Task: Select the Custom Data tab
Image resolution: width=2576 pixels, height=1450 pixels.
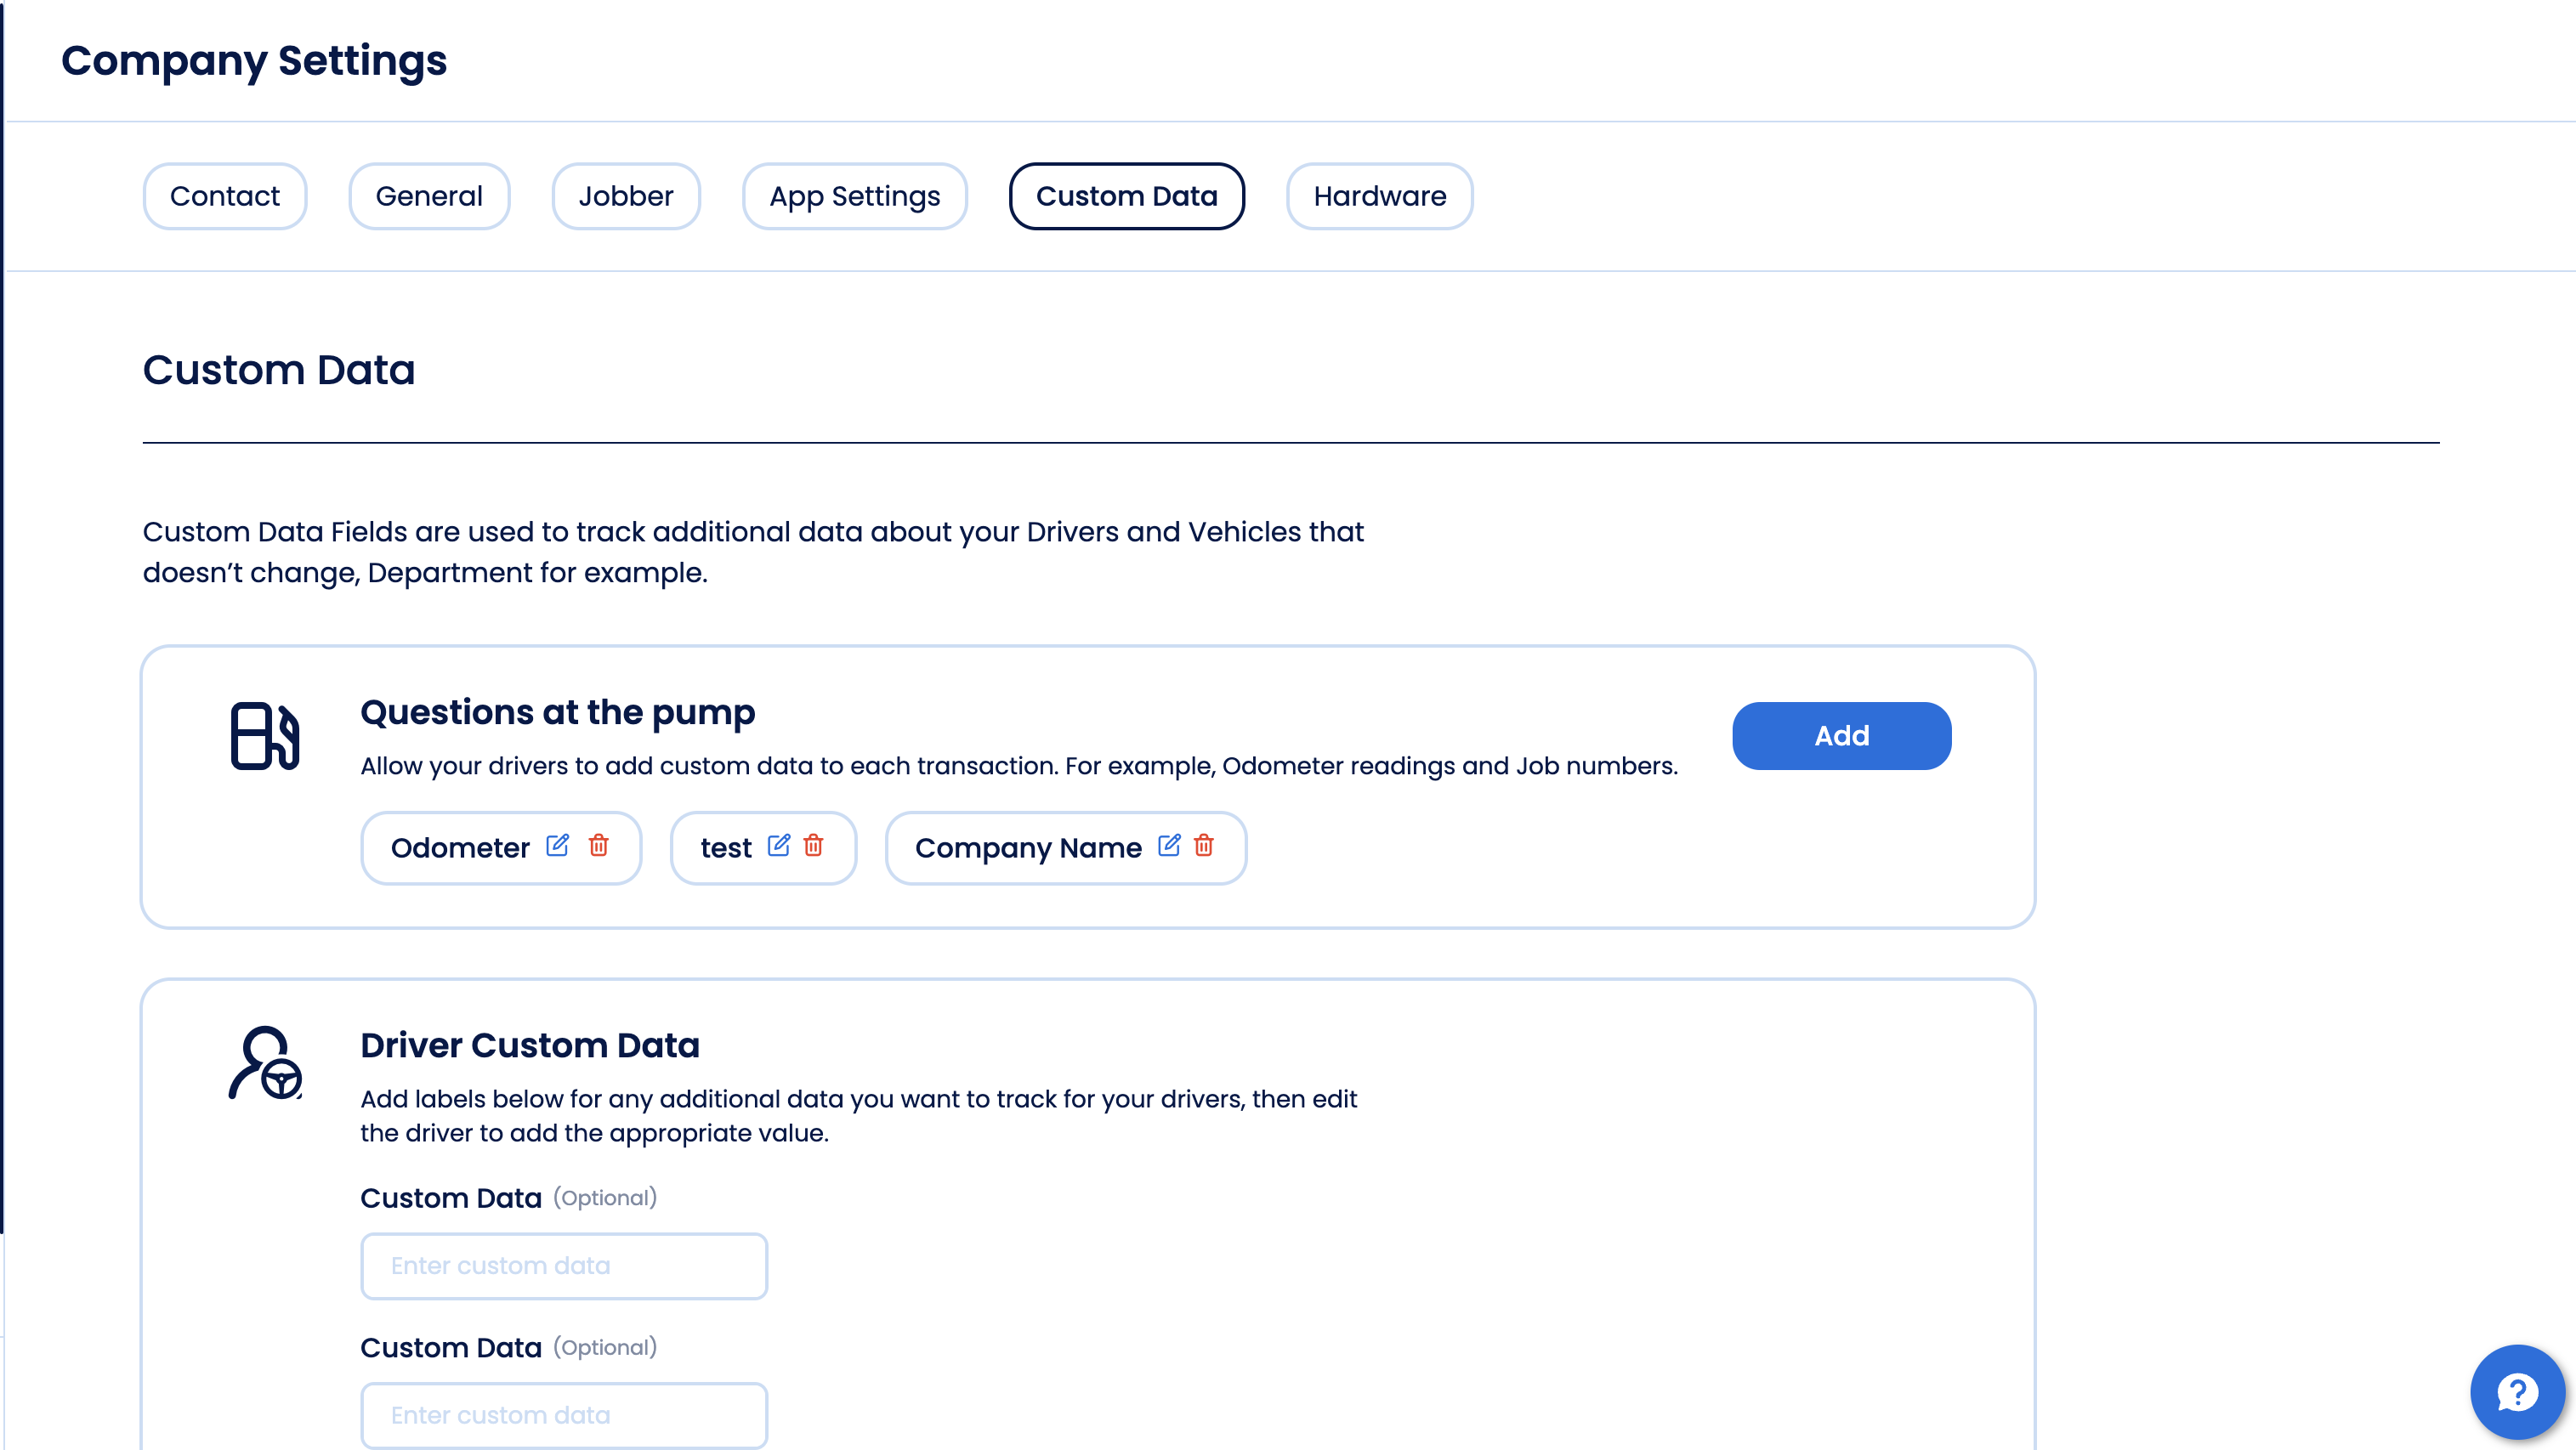Action: coord(1127,196)
